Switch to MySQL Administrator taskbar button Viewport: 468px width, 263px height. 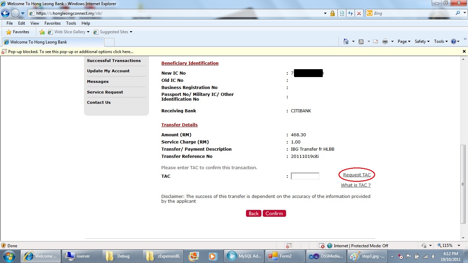pyautogui.click(x=244, y=256)
